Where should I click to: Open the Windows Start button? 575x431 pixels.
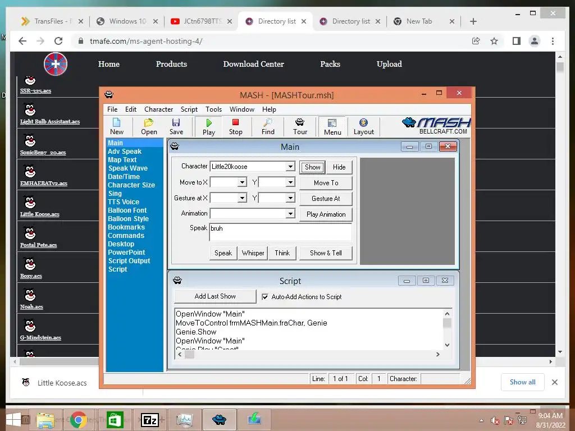(13, 420)
